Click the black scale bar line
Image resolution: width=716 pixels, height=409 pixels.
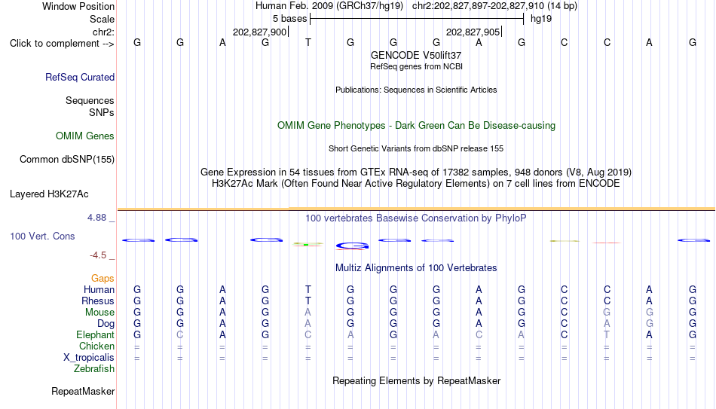pyautogui.click(x=417, y=19)
